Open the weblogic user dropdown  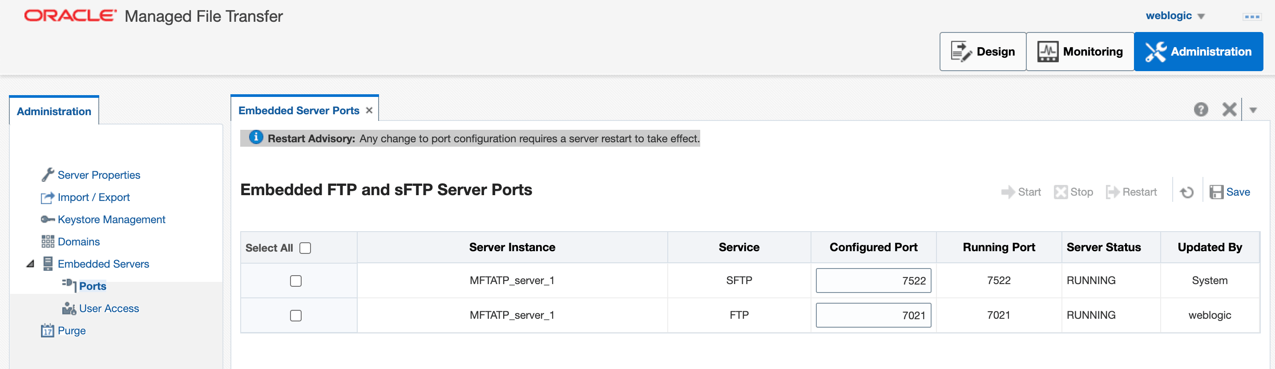(1200, 16)
